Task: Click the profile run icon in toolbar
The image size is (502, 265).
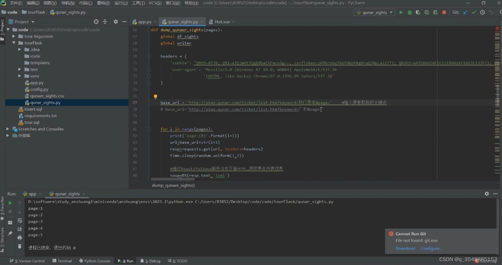Action: click(x=427, y=12)
